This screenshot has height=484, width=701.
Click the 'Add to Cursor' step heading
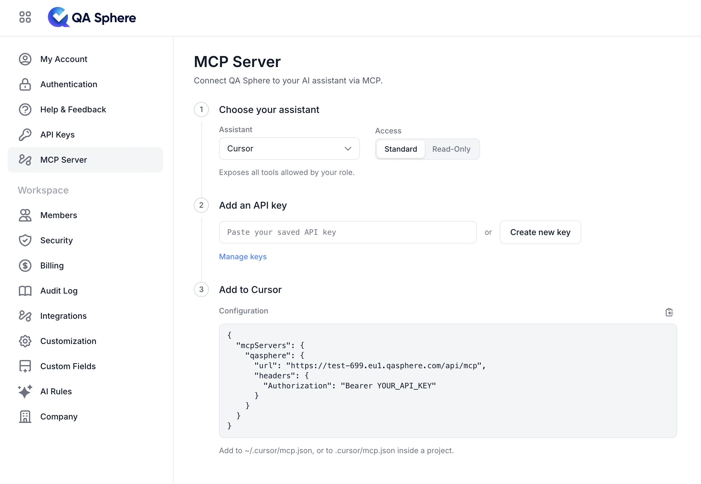[x=250, y=290]
